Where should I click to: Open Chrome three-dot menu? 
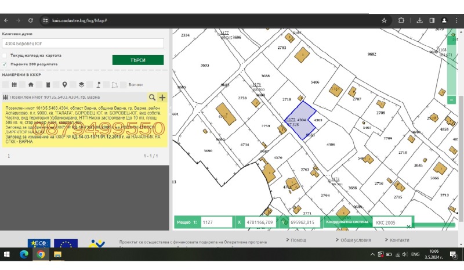pyautogui.click(x=456, y=20)
